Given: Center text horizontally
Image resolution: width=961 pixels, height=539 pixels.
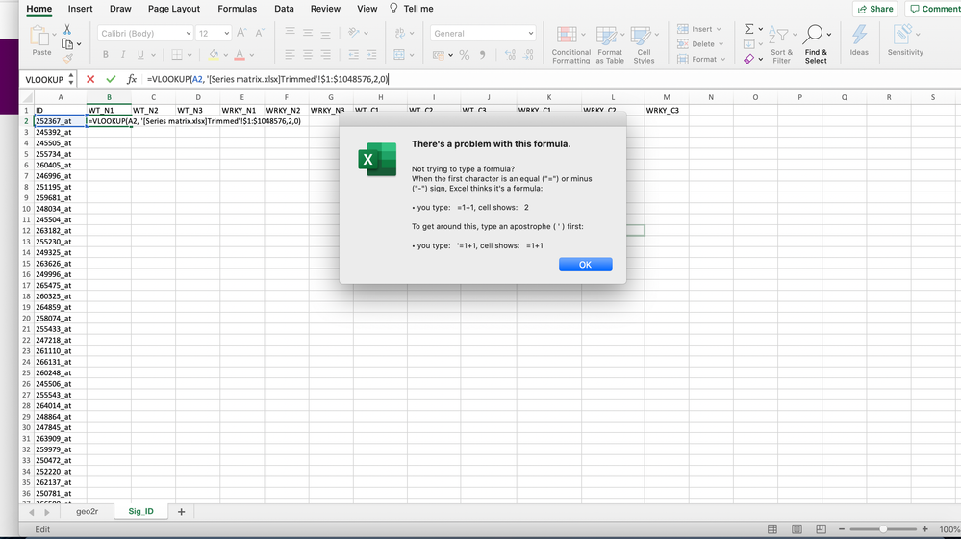Looking at the screenshot, I should (x=308, y=55).
